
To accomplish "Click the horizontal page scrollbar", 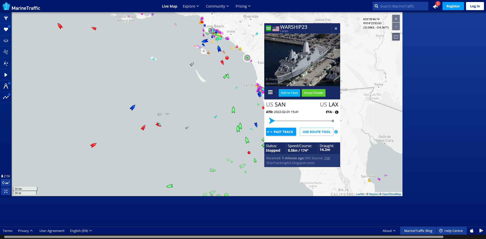I will [x=224, y=237].
